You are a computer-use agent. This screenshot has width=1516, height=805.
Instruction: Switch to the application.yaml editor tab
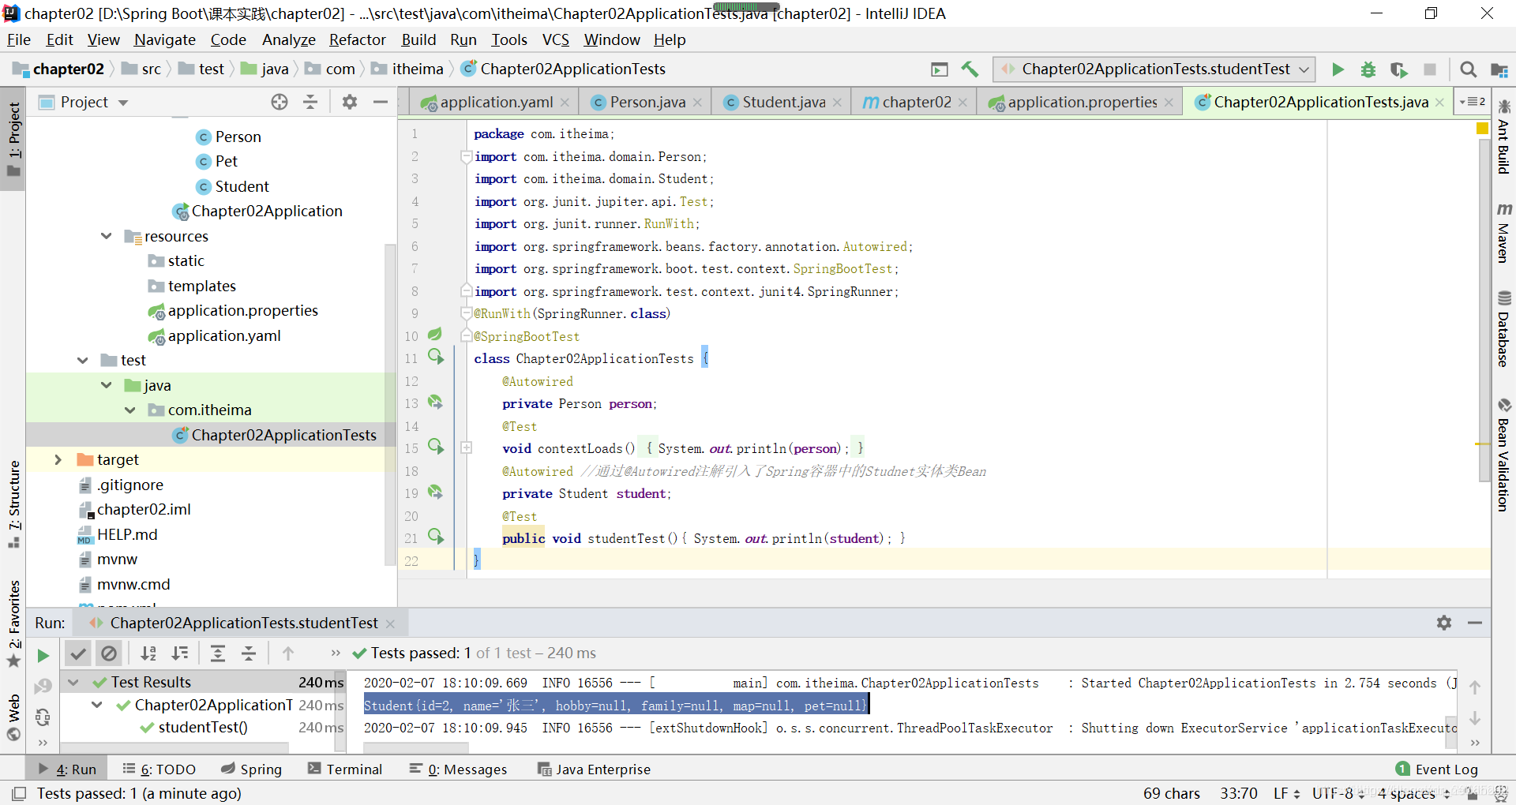496,102
